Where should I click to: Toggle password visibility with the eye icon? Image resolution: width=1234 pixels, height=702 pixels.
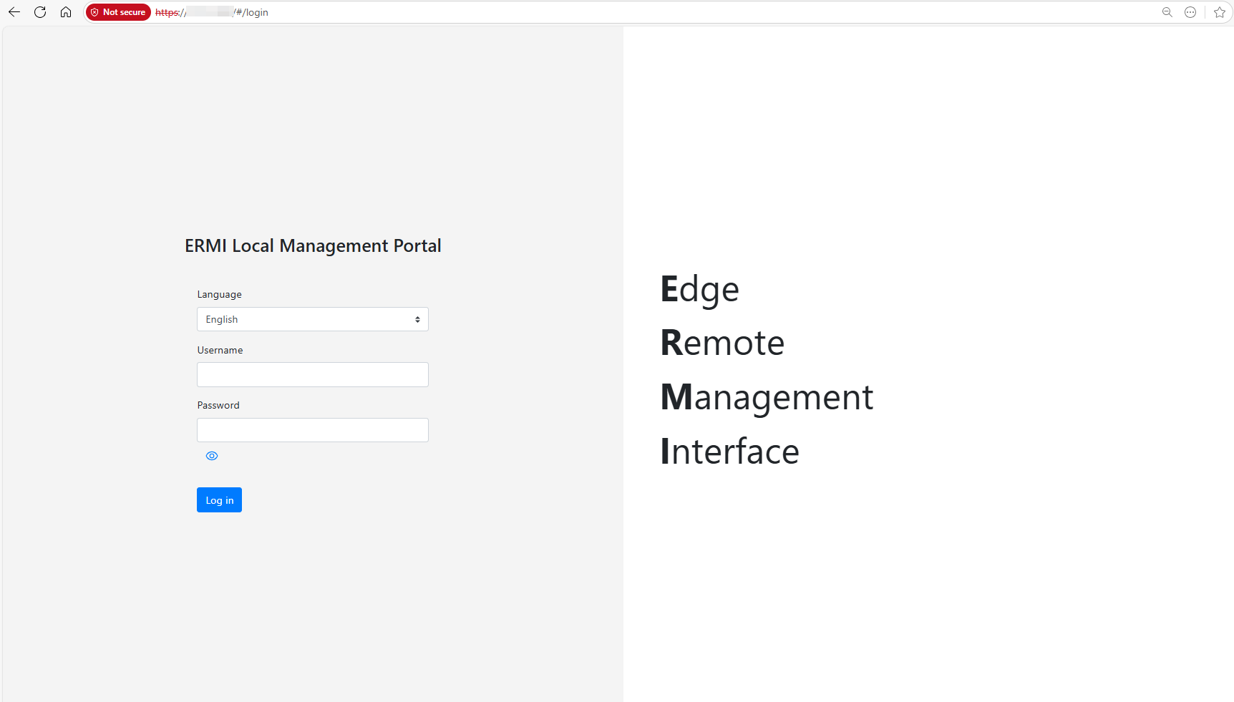tap(212, 456)
